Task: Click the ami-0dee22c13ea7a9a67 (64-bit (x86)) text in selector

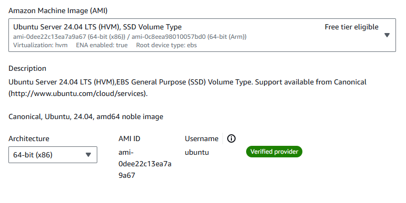Action: [69, 37]
